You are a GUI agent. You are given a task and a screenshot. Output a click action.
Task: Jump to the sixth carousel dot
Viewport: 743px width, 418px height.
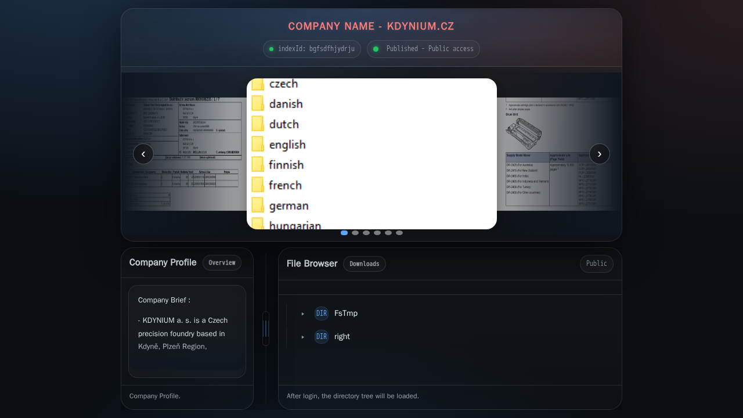399,233
